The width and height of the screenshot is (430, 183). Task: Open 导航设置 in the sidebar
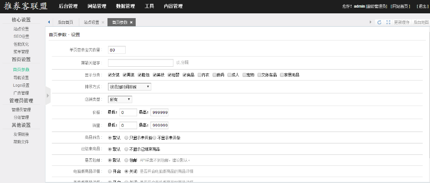click(x=21, y=78)
